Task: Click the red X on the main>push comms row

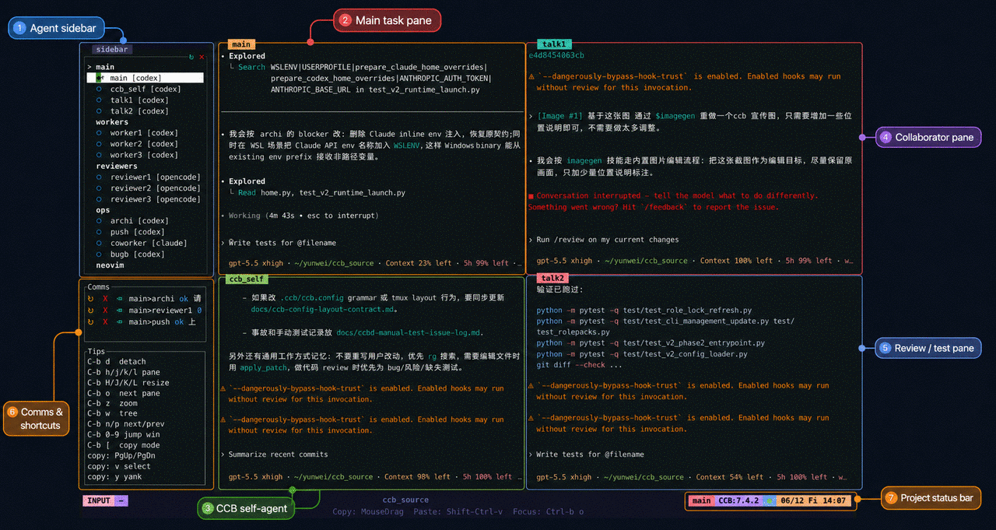Action: 105,321
